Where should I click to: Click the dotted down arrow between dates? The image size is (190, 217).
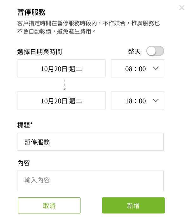(64, 84)
